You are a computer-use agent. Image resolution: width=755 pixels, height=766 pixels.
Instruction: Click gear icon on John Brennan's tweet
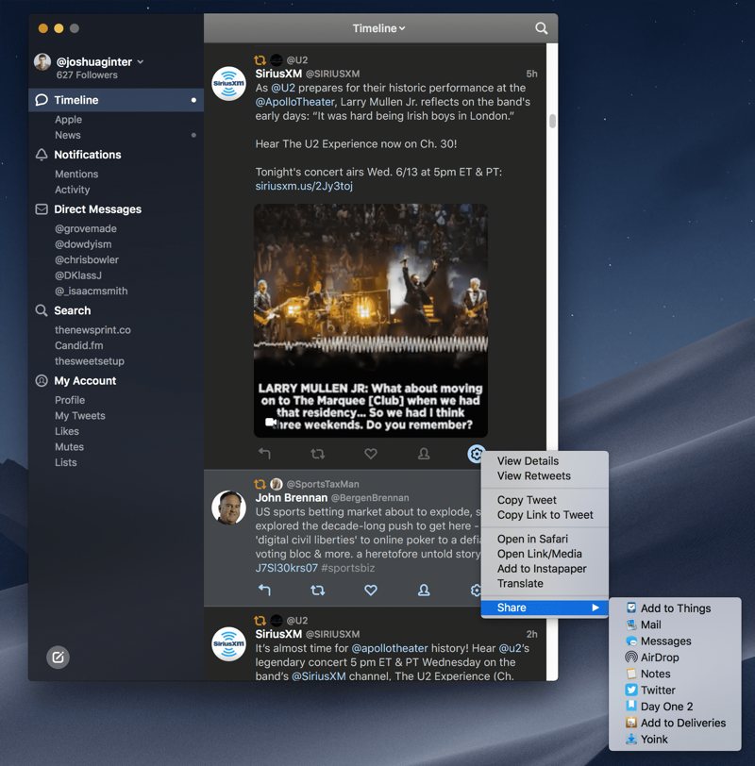(476, 591)
